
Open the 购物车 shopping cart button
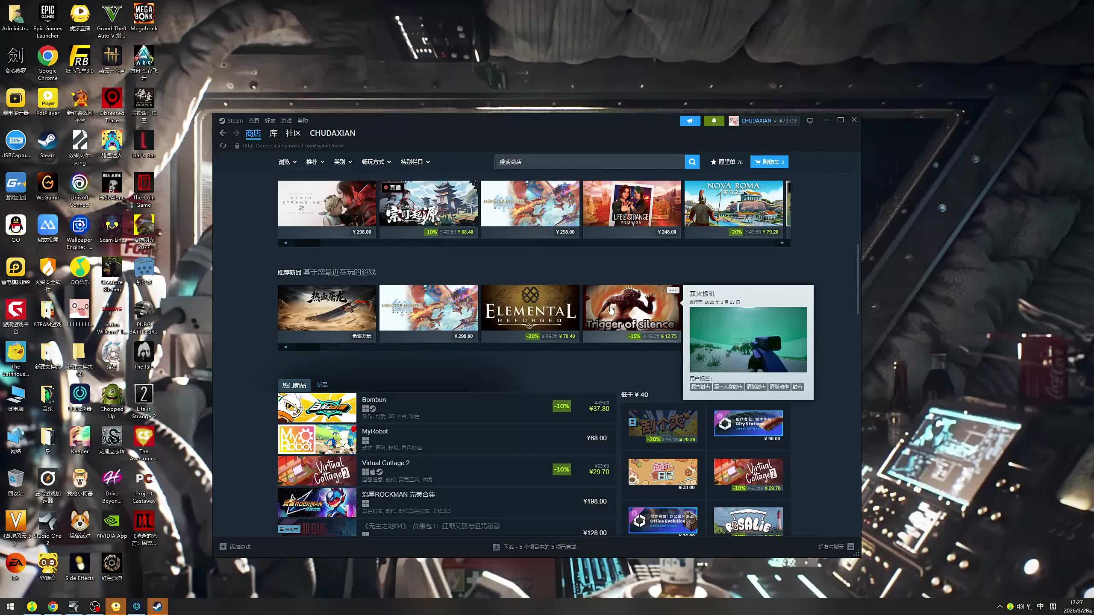point(769,162)
